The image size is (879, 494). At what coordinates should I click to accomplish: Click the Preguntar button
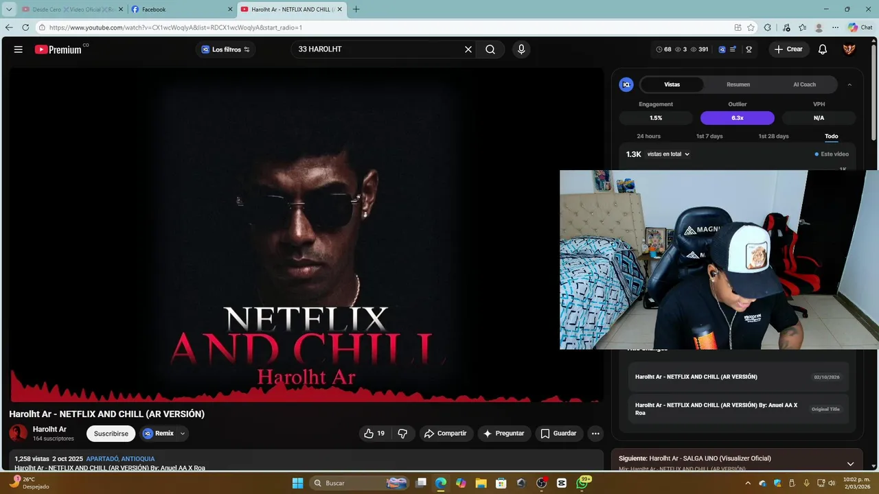[503, 433]
